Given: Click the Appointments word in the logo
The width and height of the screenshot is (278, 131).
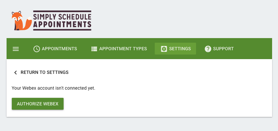Looking at the screenshot, I should (x=62, y=24).
